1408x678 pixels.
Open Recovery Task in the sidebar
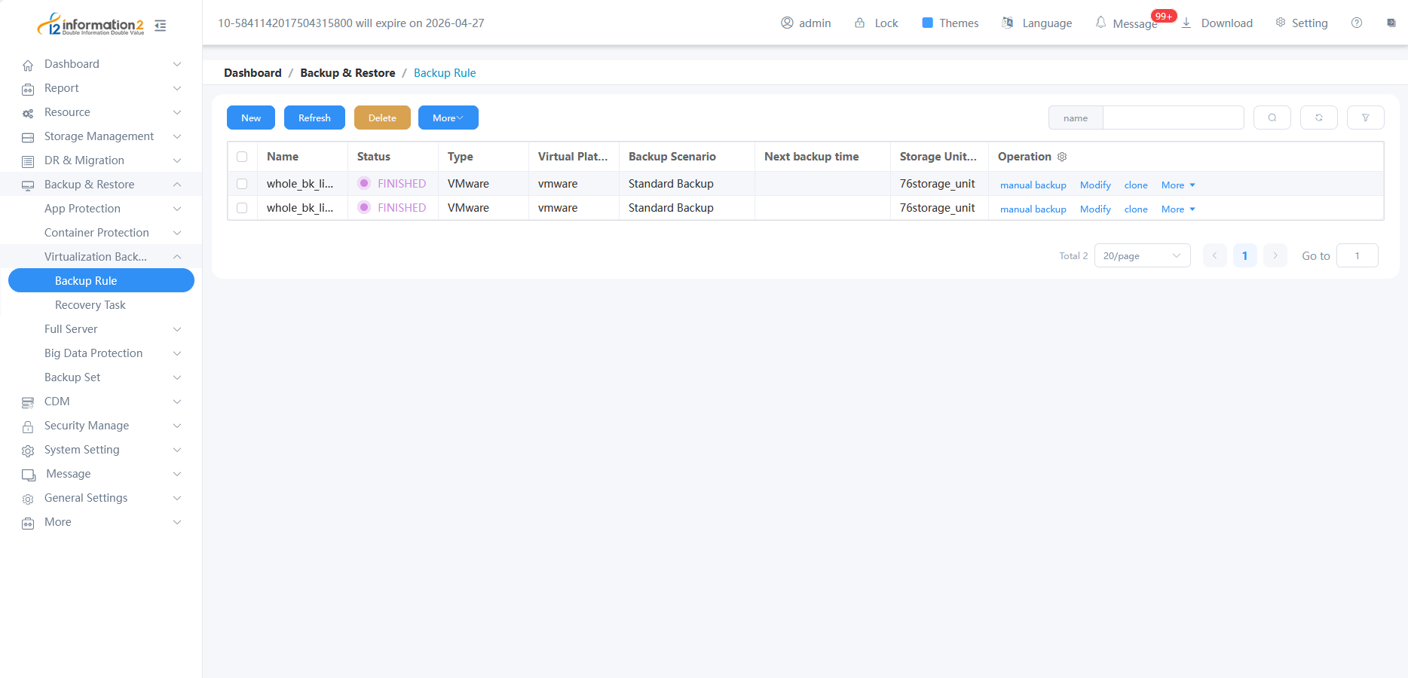[90, 305]
